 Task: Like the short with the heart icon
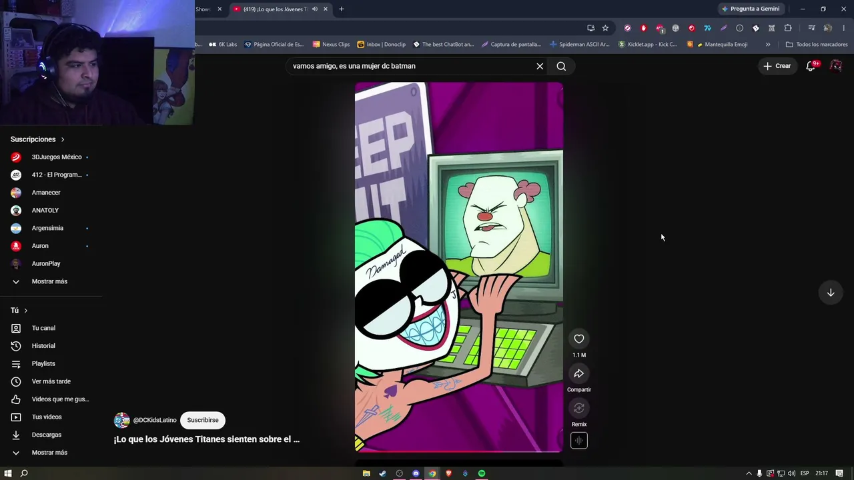579,339
